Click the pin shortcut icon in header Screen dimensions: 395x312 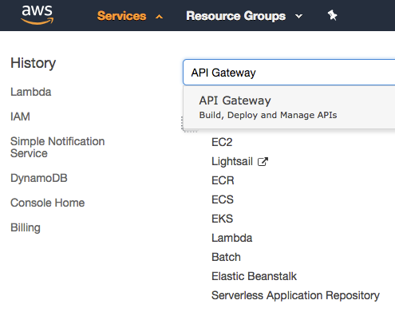[332, 15]
